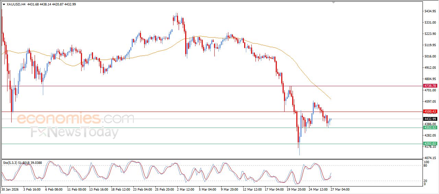Click the 17 Mar 04:00 time label
The height and width of the screenshot is (194, 439).
tap(274, 189)
